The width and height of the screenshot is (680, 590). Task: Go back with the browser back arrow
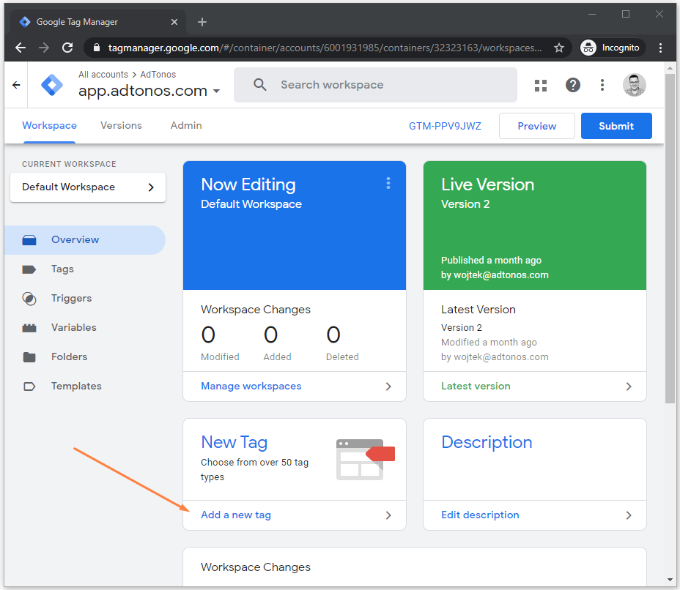coord(21,48)
